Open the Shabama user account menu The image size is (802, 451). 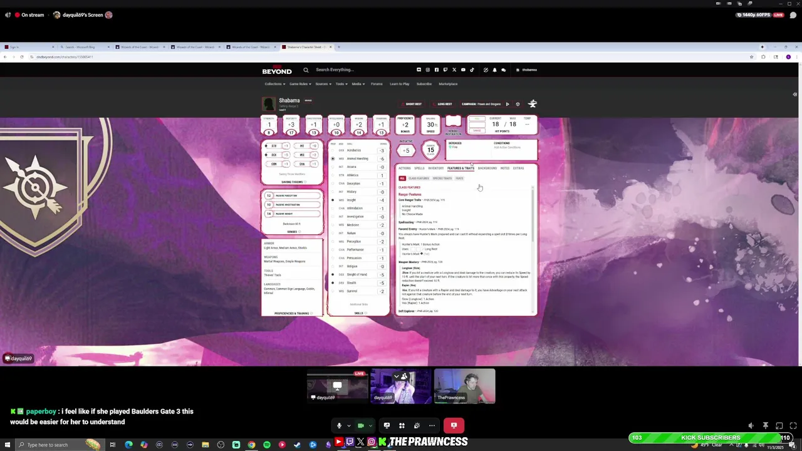[527, 70]
